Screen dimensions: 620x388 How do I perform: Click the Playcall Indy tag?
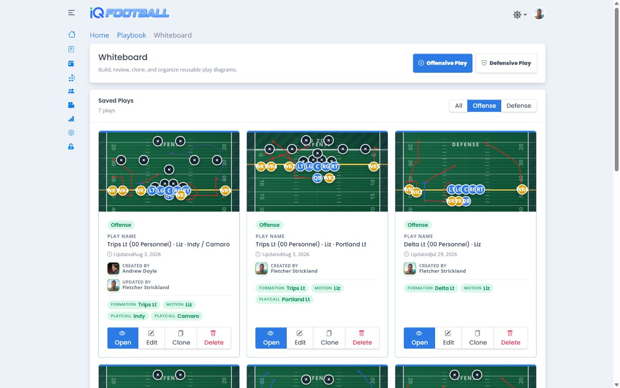point(128,316)
